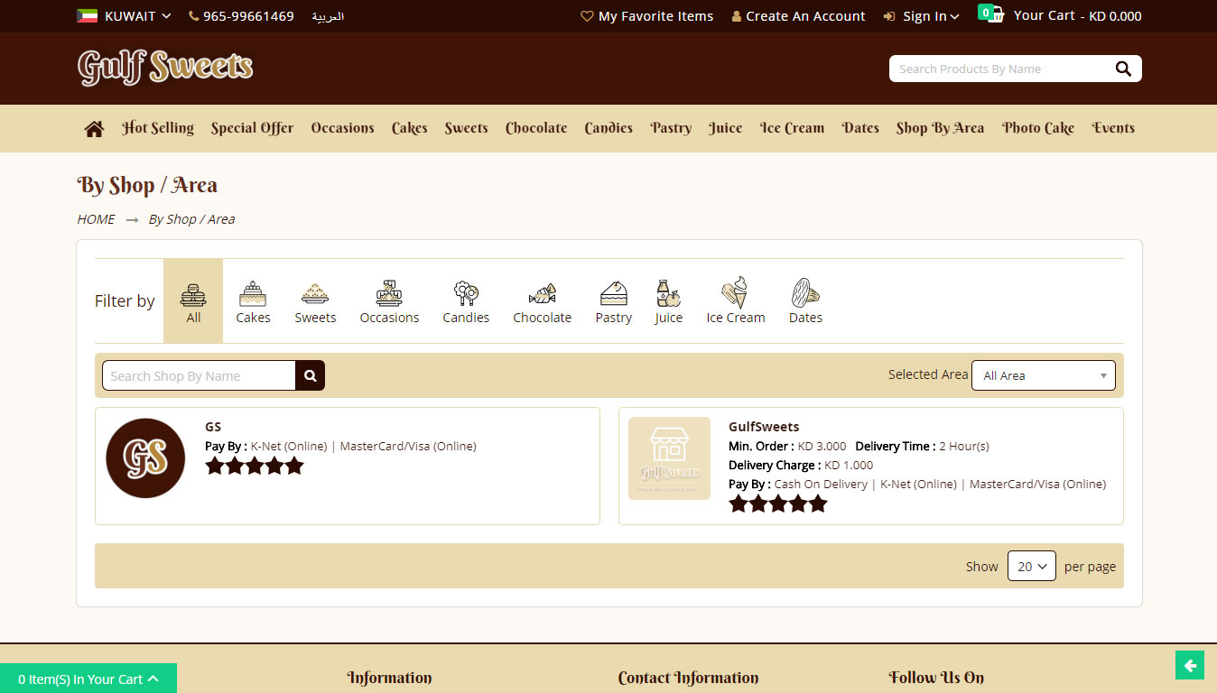The width and height of the screenshot is (1217, 693).
Task: Open Special Offer menu
Action: 253,128
